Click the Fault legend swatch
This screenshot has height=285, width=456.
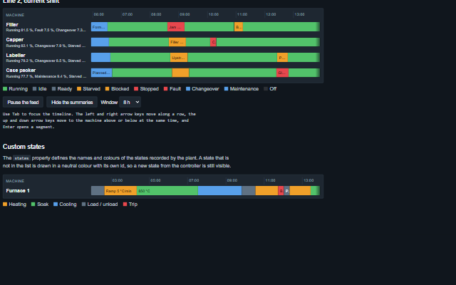coord(166,88)
